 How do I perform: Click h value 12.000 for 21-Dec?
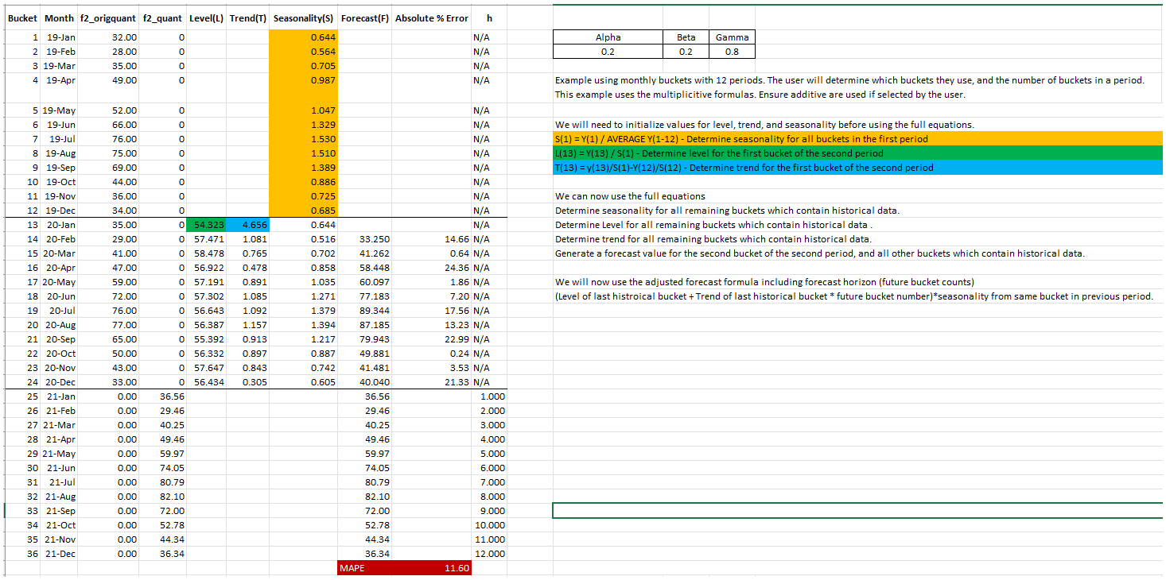click(x=489, y=554)
